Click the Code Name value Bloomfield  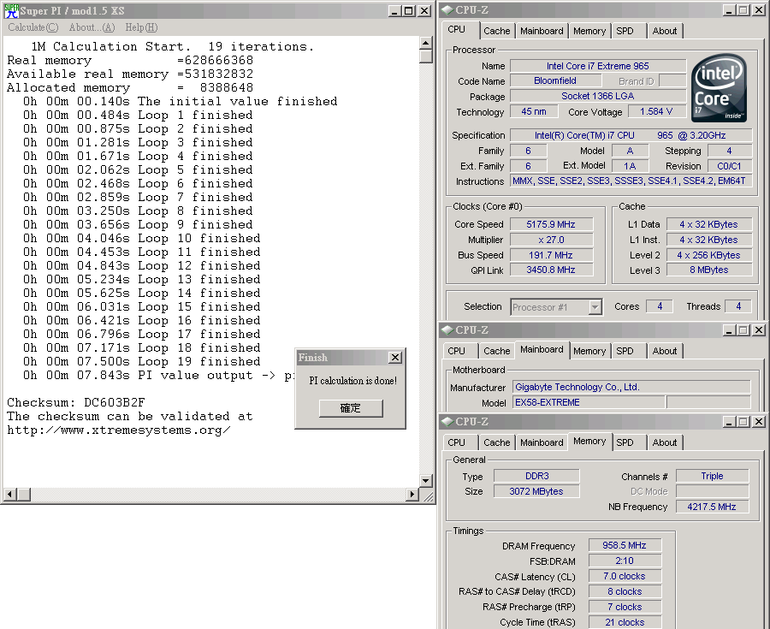tap(555, 80)
